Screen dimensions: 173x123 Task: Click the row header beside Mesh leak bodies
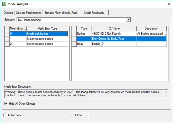(x=7, y=34)
